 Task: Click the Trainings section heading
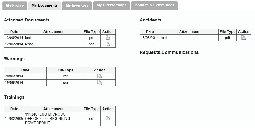pos(14,97)
